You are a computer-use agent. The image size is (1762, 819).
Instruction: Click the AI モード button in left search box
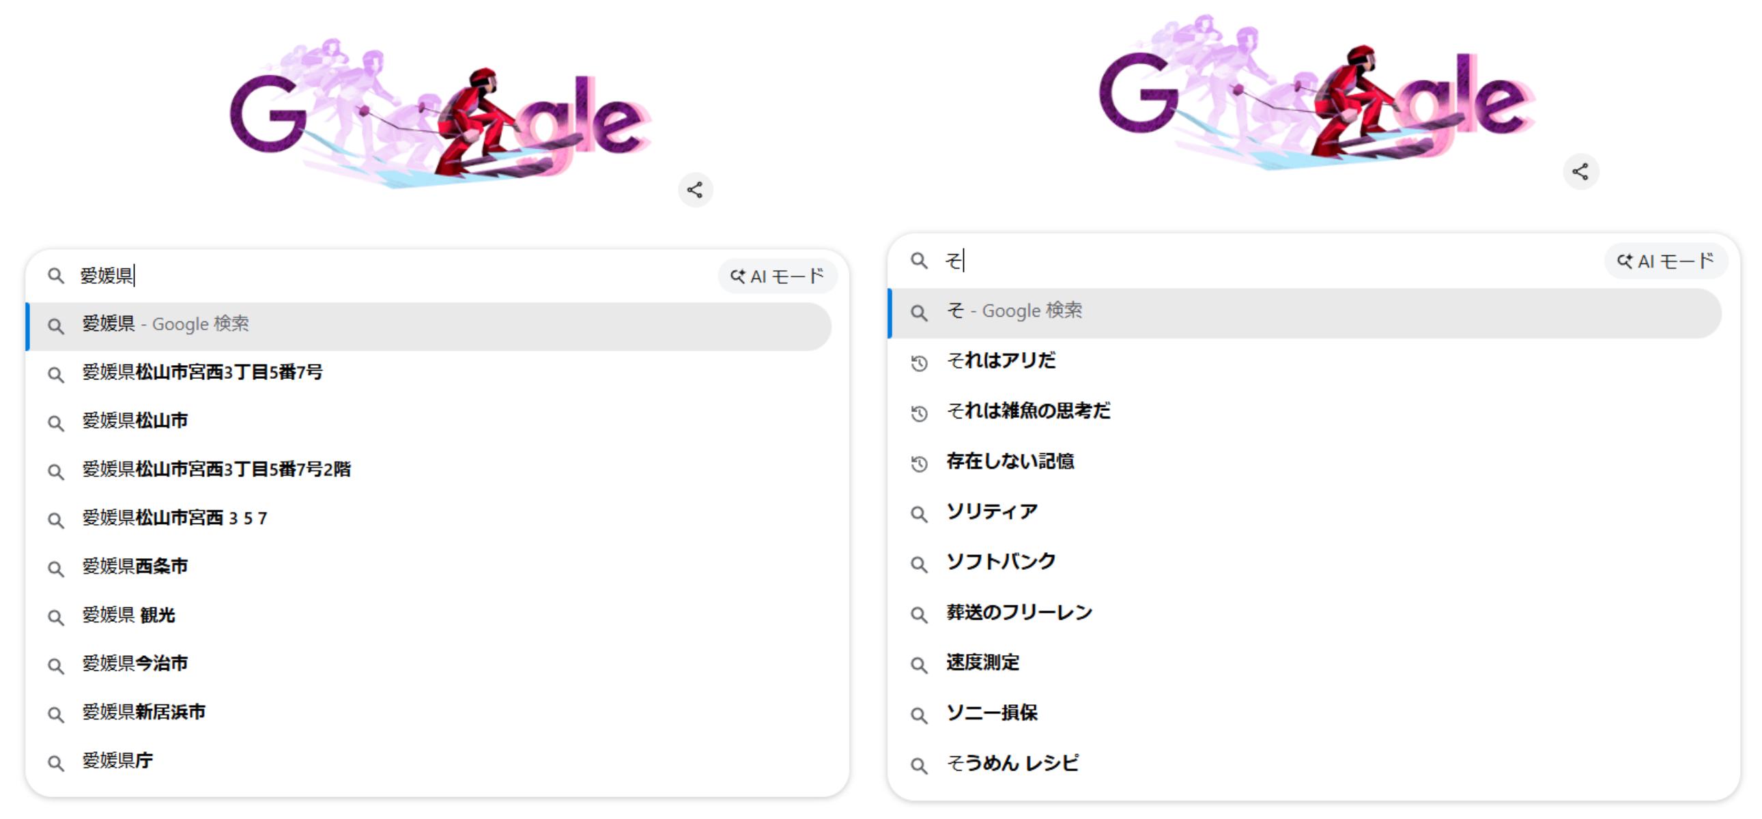tap(777, 276)
